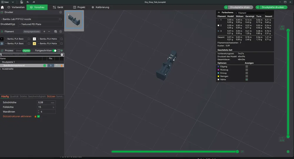Image resolution: width=294 pixels, height=159 pixels.
Task: Click the Druckplatte drucken button
Action: click(x=273, y=7)
